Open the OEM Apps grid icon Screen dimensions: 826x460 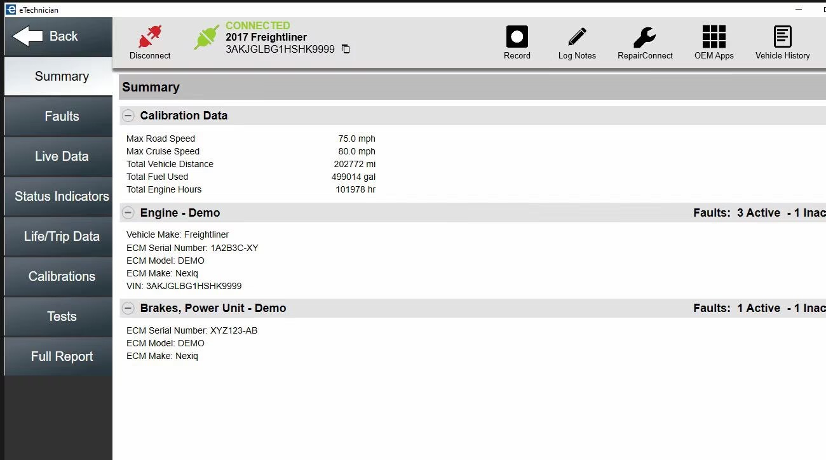tap(714, 37)
